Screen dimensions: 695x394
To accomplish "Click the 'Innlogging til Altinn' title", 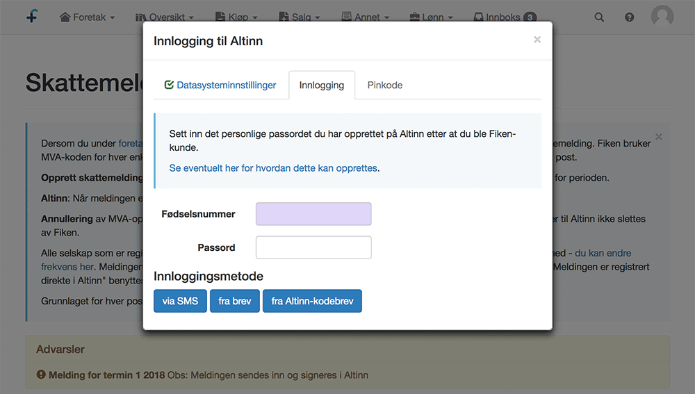I will click(x=208, y=41).
